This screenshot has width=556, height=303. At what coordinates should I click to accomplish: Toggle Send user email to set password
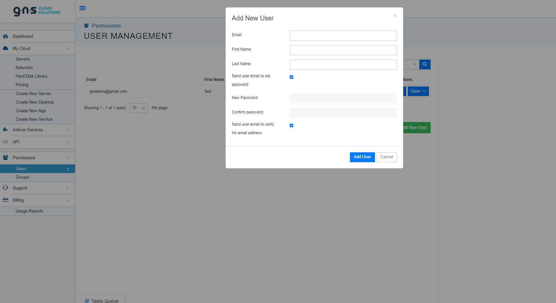click(291, 77)
